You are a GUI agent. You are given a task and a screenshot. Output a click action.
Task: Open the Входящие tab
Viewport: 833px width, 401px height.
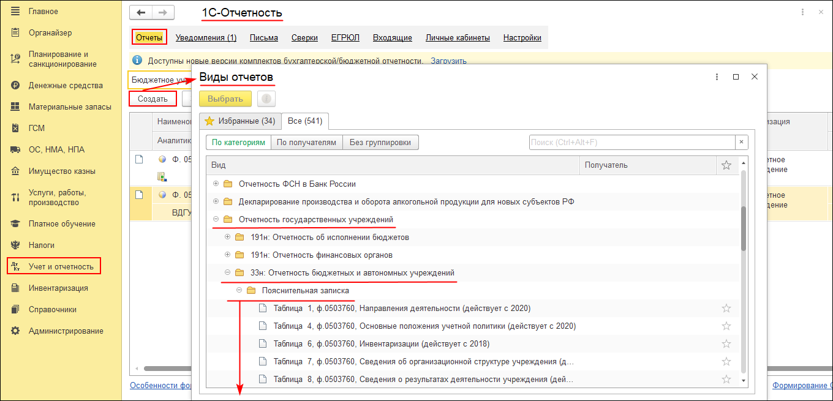click(393, 38)
